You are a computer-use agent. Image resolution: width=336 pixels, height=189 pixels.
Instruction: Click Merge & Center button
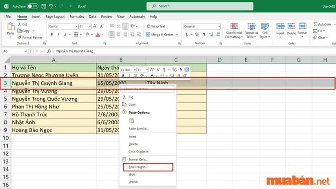click(x=160, y=35)
